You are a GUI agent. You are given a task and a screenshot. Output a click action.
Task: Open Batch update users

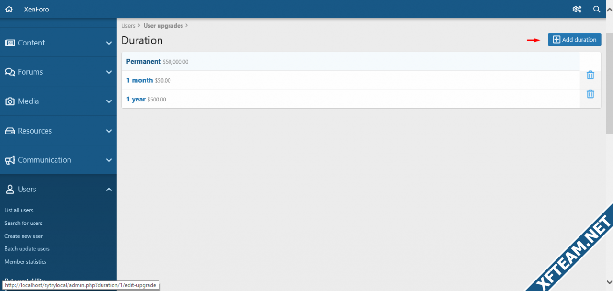27,249
